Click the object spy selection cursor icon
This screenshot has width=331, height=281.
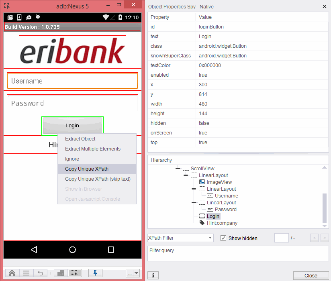tap(74, 273)
